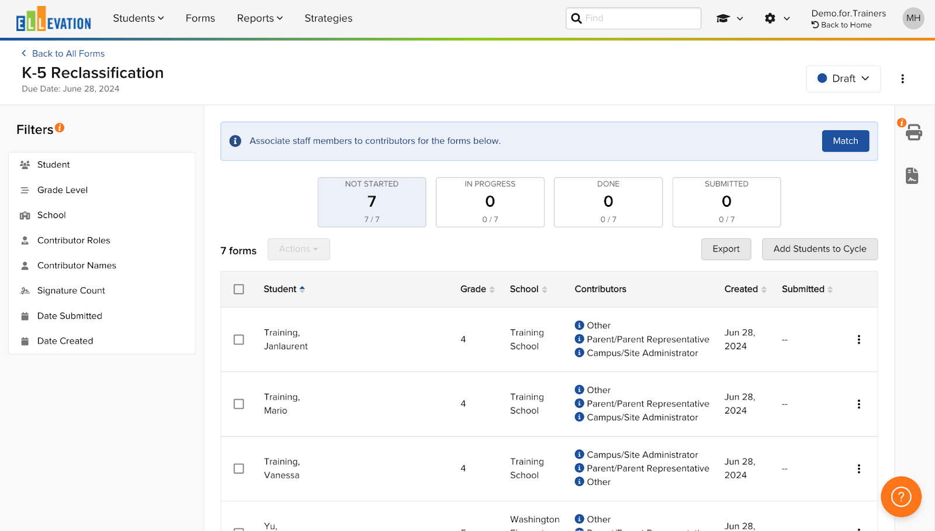
Task: Sort the table by Student column
Action: tap(284, 289)
